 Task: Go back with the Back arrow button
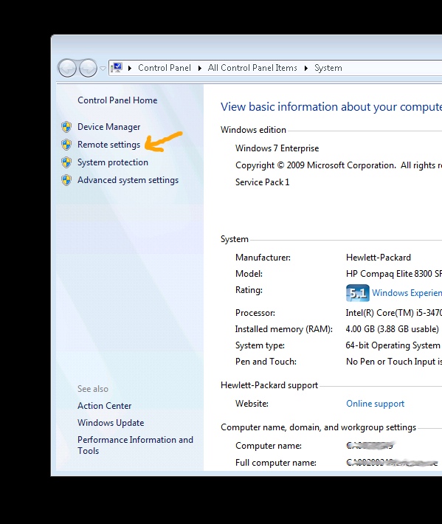click(x=67, y=68)
